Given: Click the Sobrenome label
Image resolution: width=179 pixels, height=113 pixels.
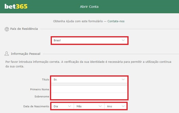Looking at the screenshot, I should pos(42,96).
